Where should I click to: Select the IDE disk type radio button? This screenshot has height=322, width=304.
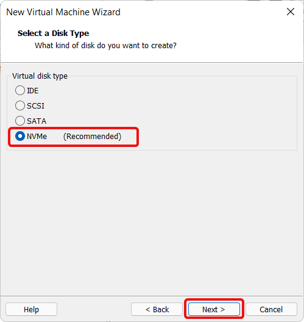(20, 90)
